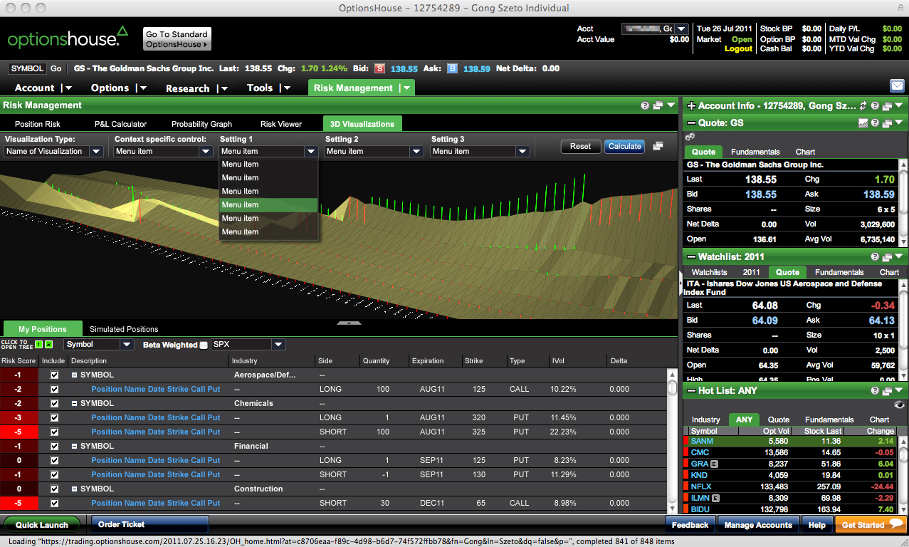
Task: Open the Order Ticket
Action: coord(149,525)
